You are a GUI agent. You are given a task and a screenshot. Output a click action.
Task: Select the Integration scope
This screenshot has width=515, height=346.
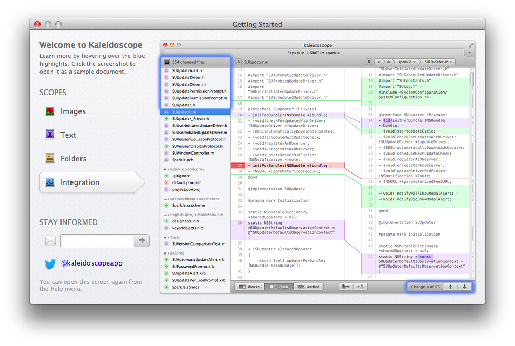tap(79, 182)
